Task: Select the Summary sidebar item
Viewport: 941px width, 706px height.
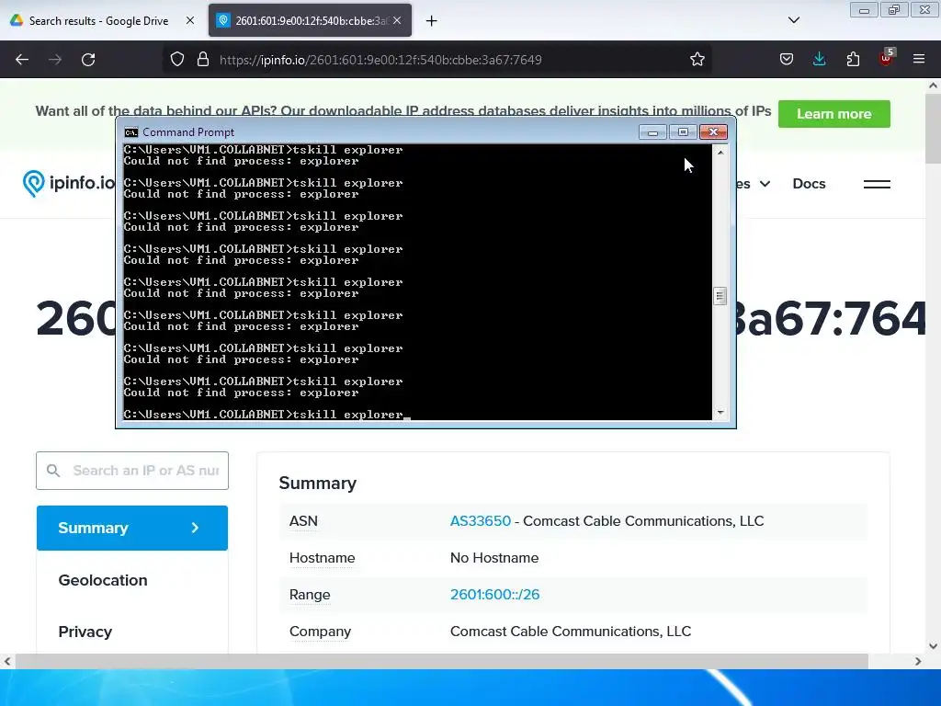Action: pyautogui.click(x=132, y=528)
